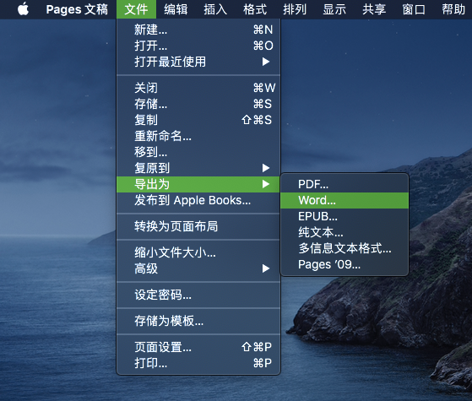Choose 打印... from File menu
Screen dimensions: 472x401
pyautogui.click(x=198, y=363)
